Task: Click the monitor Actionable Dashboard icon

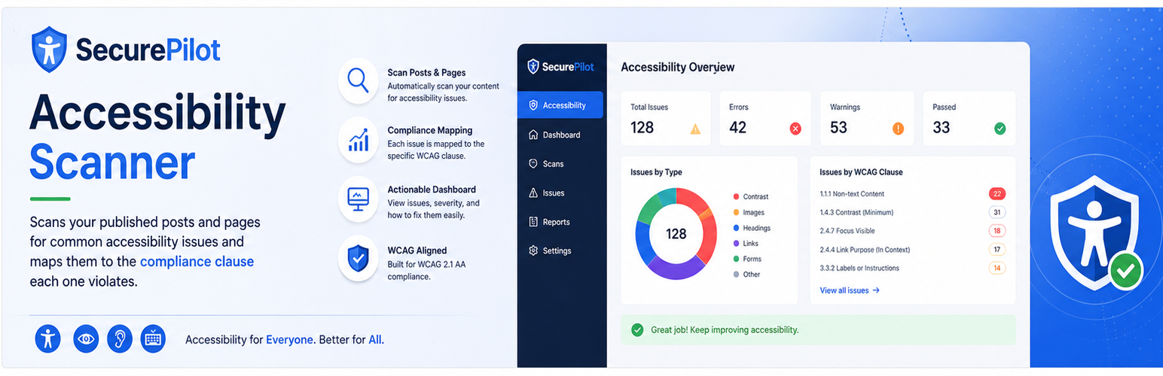Action: point(358,199)
